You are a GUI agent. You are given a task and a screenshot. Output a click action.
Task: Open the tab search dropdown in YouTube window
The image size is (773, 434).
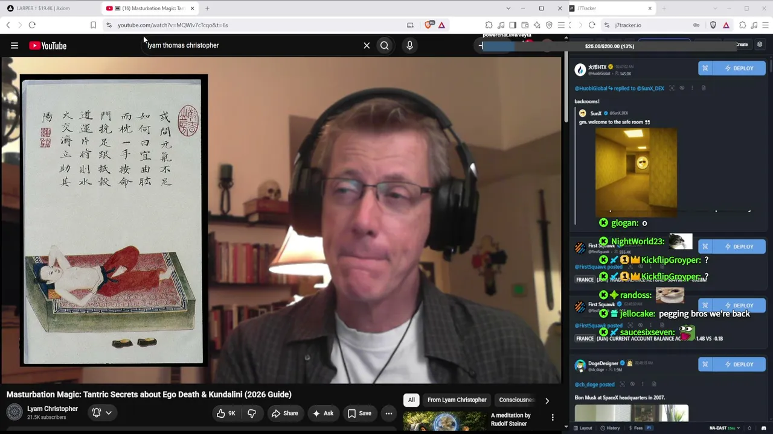(x=508, y=8)
